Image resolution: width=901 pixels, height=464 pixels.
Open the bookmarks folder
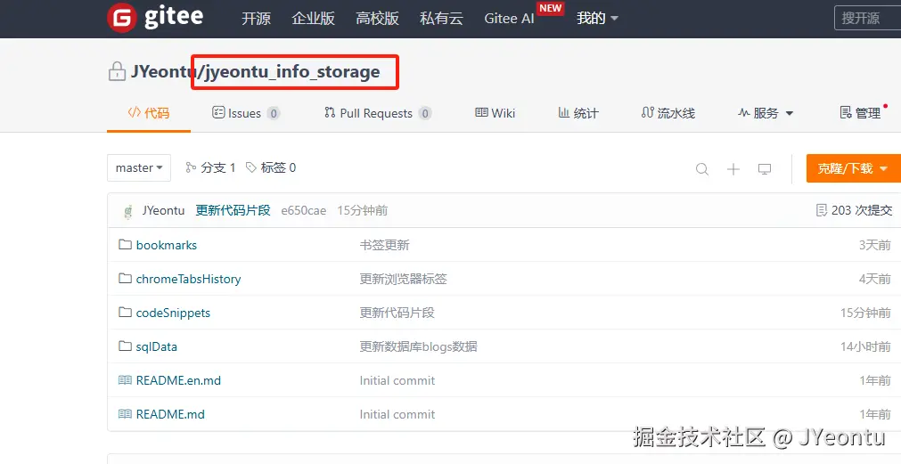coord(167,245)
